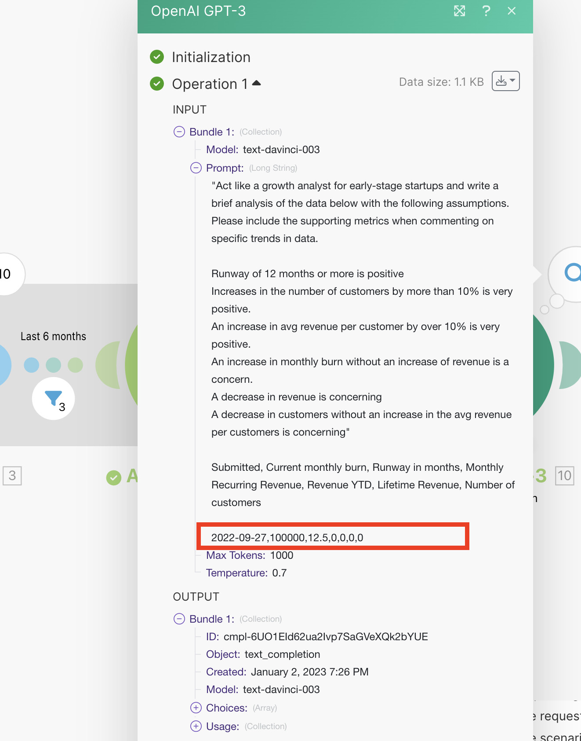Image resolution: width=581 pixels, height=741 pixels.
Task: Click the Operation 1 heading
Action: 210,84
